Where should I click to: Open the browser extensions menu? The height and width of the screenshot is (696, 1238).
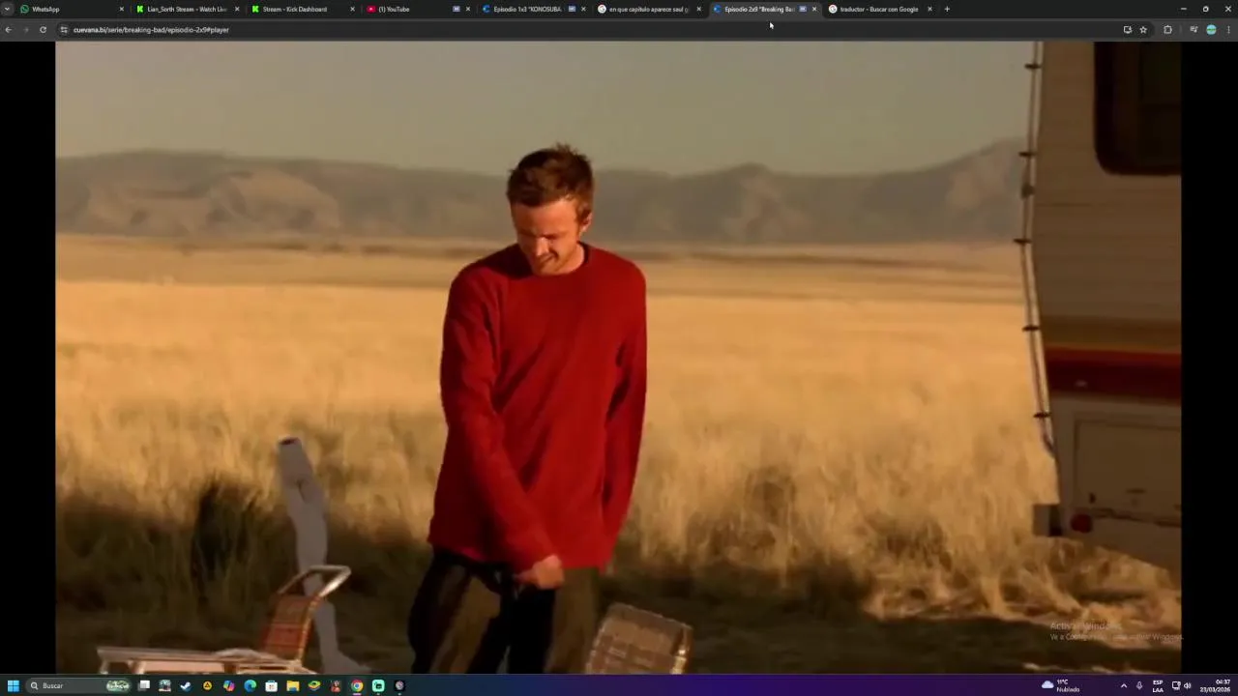point(1167,30)
